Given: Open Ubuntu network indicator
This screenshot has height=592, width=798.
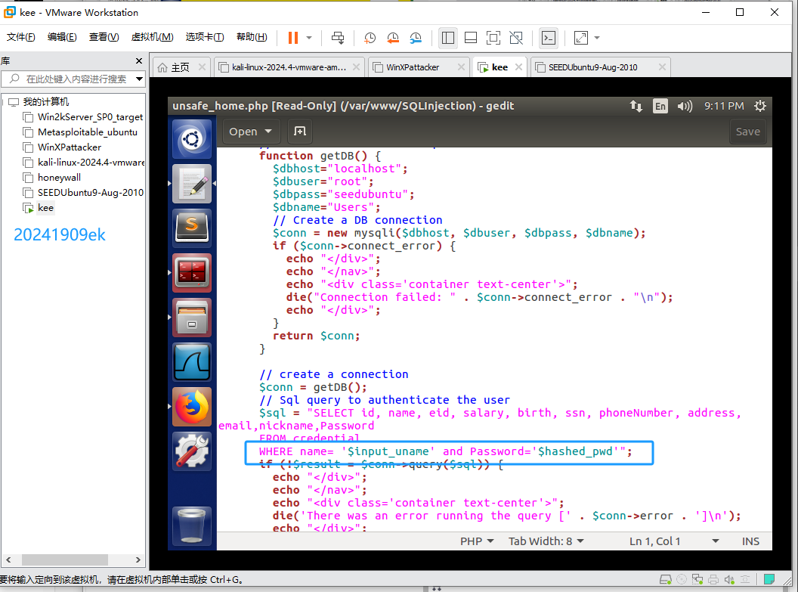Looking at the screenshot, I should [x=636, y=106].
